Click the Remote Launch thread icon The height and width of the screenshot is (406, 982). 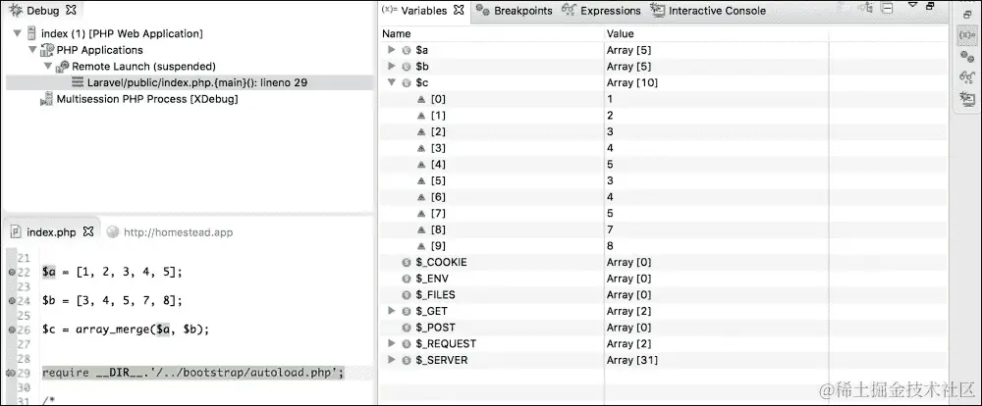point(63,67)
